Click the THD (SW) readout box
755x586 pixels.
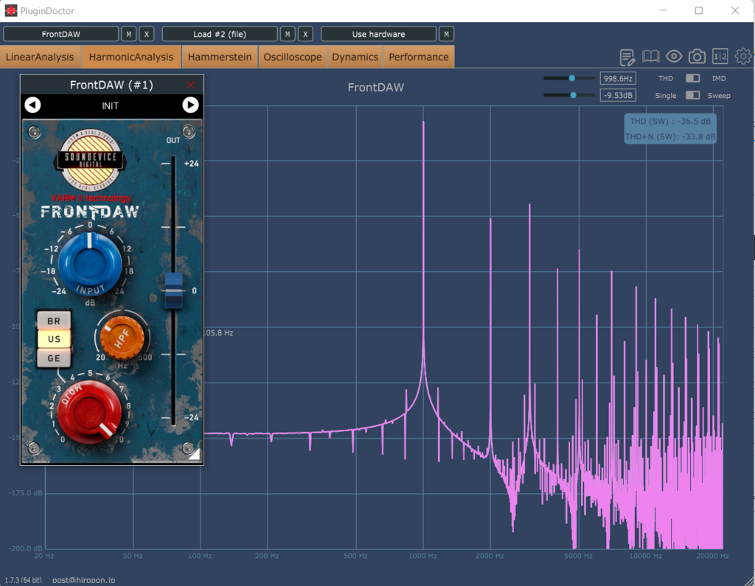pyautogui.click(x=670, y=128)
